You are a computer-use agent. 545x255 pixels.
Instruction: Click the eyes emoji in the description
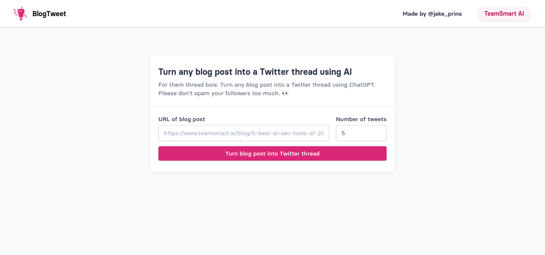285,93
